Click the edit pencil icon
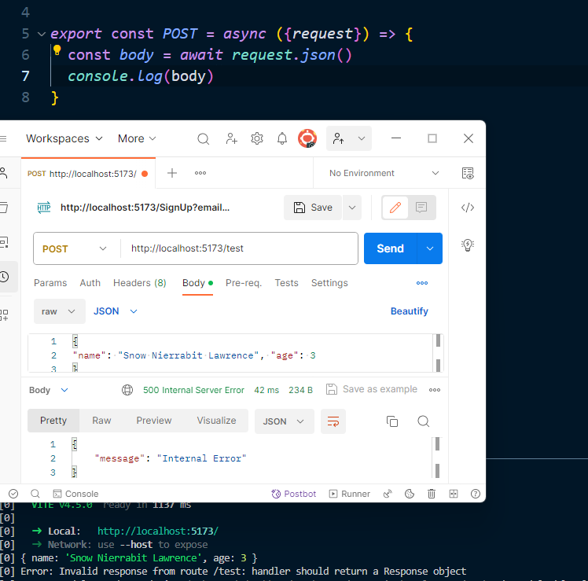 click(395, 208)
